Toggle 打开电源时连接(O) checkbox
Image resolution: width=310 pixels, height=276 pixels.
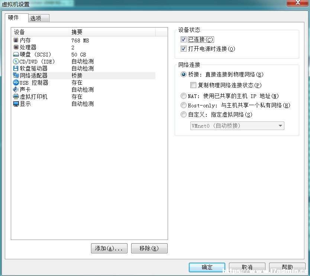tap(184, 49)
